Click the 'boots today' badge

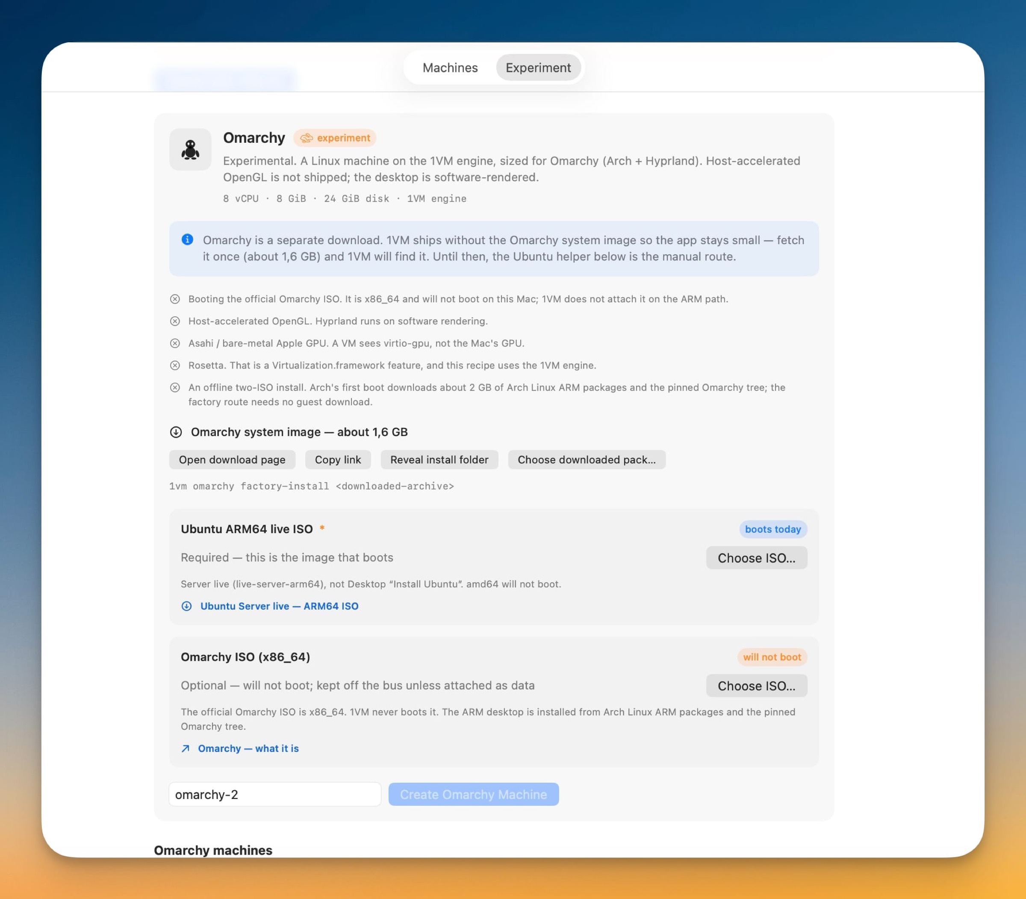(772, 529)
